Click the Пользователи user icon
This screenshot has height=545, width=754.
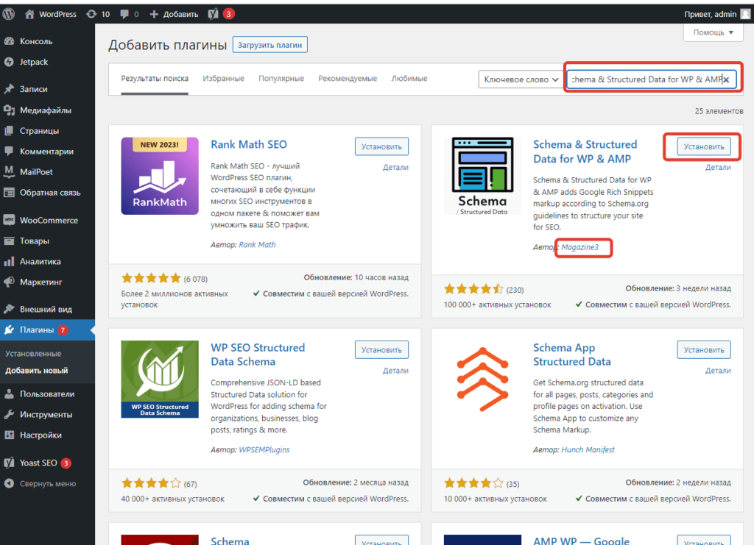[x=9, y=393]
